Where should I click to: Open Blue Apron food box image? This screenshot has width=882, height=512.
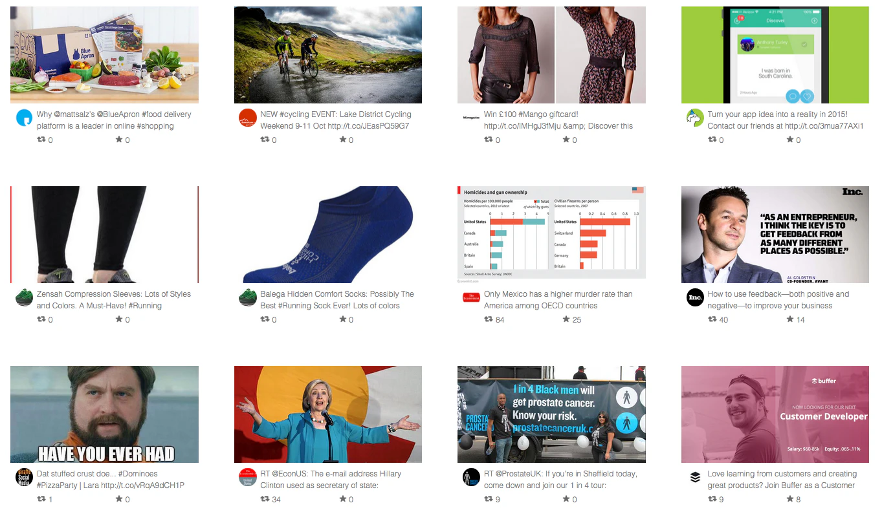click(x=104, y=55)
